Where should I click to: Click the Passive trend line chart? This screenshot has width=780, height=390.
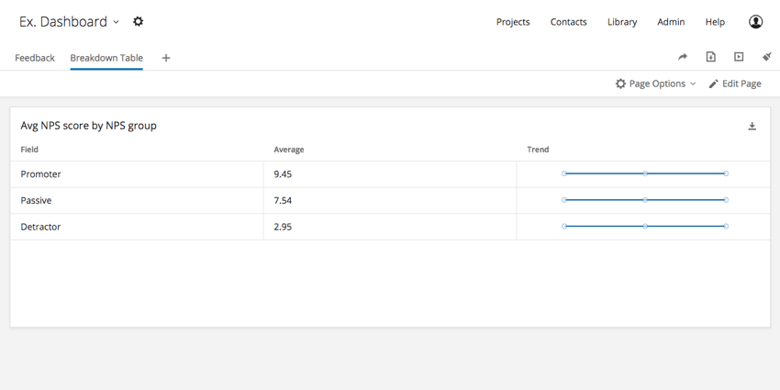pos(645,200)
